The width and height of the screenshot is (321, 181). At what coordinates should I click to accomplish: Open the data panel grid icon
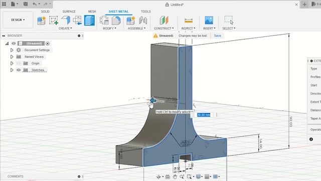(4, 4)
